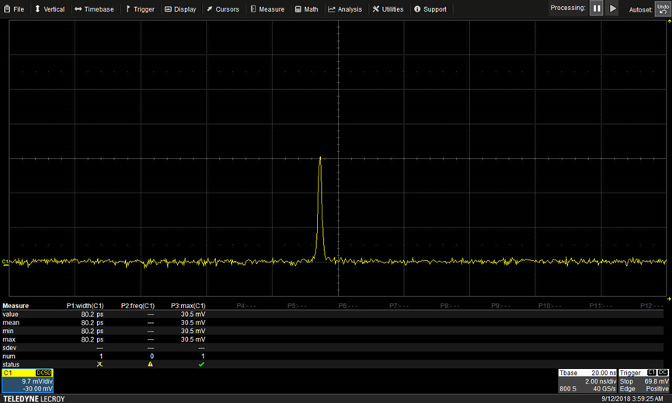Start processing with the play button
672x403 pixels.
(x=612, y=8)
